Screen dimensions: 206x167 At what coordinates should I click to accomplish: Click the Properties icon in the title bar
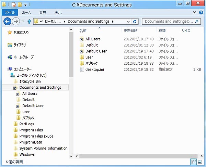14,5
